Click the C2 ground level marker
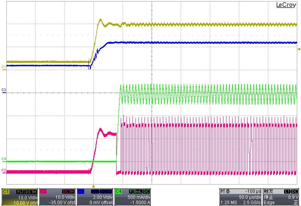The width and height of the screenshot is (301, 206). click(x=3, y=170)
